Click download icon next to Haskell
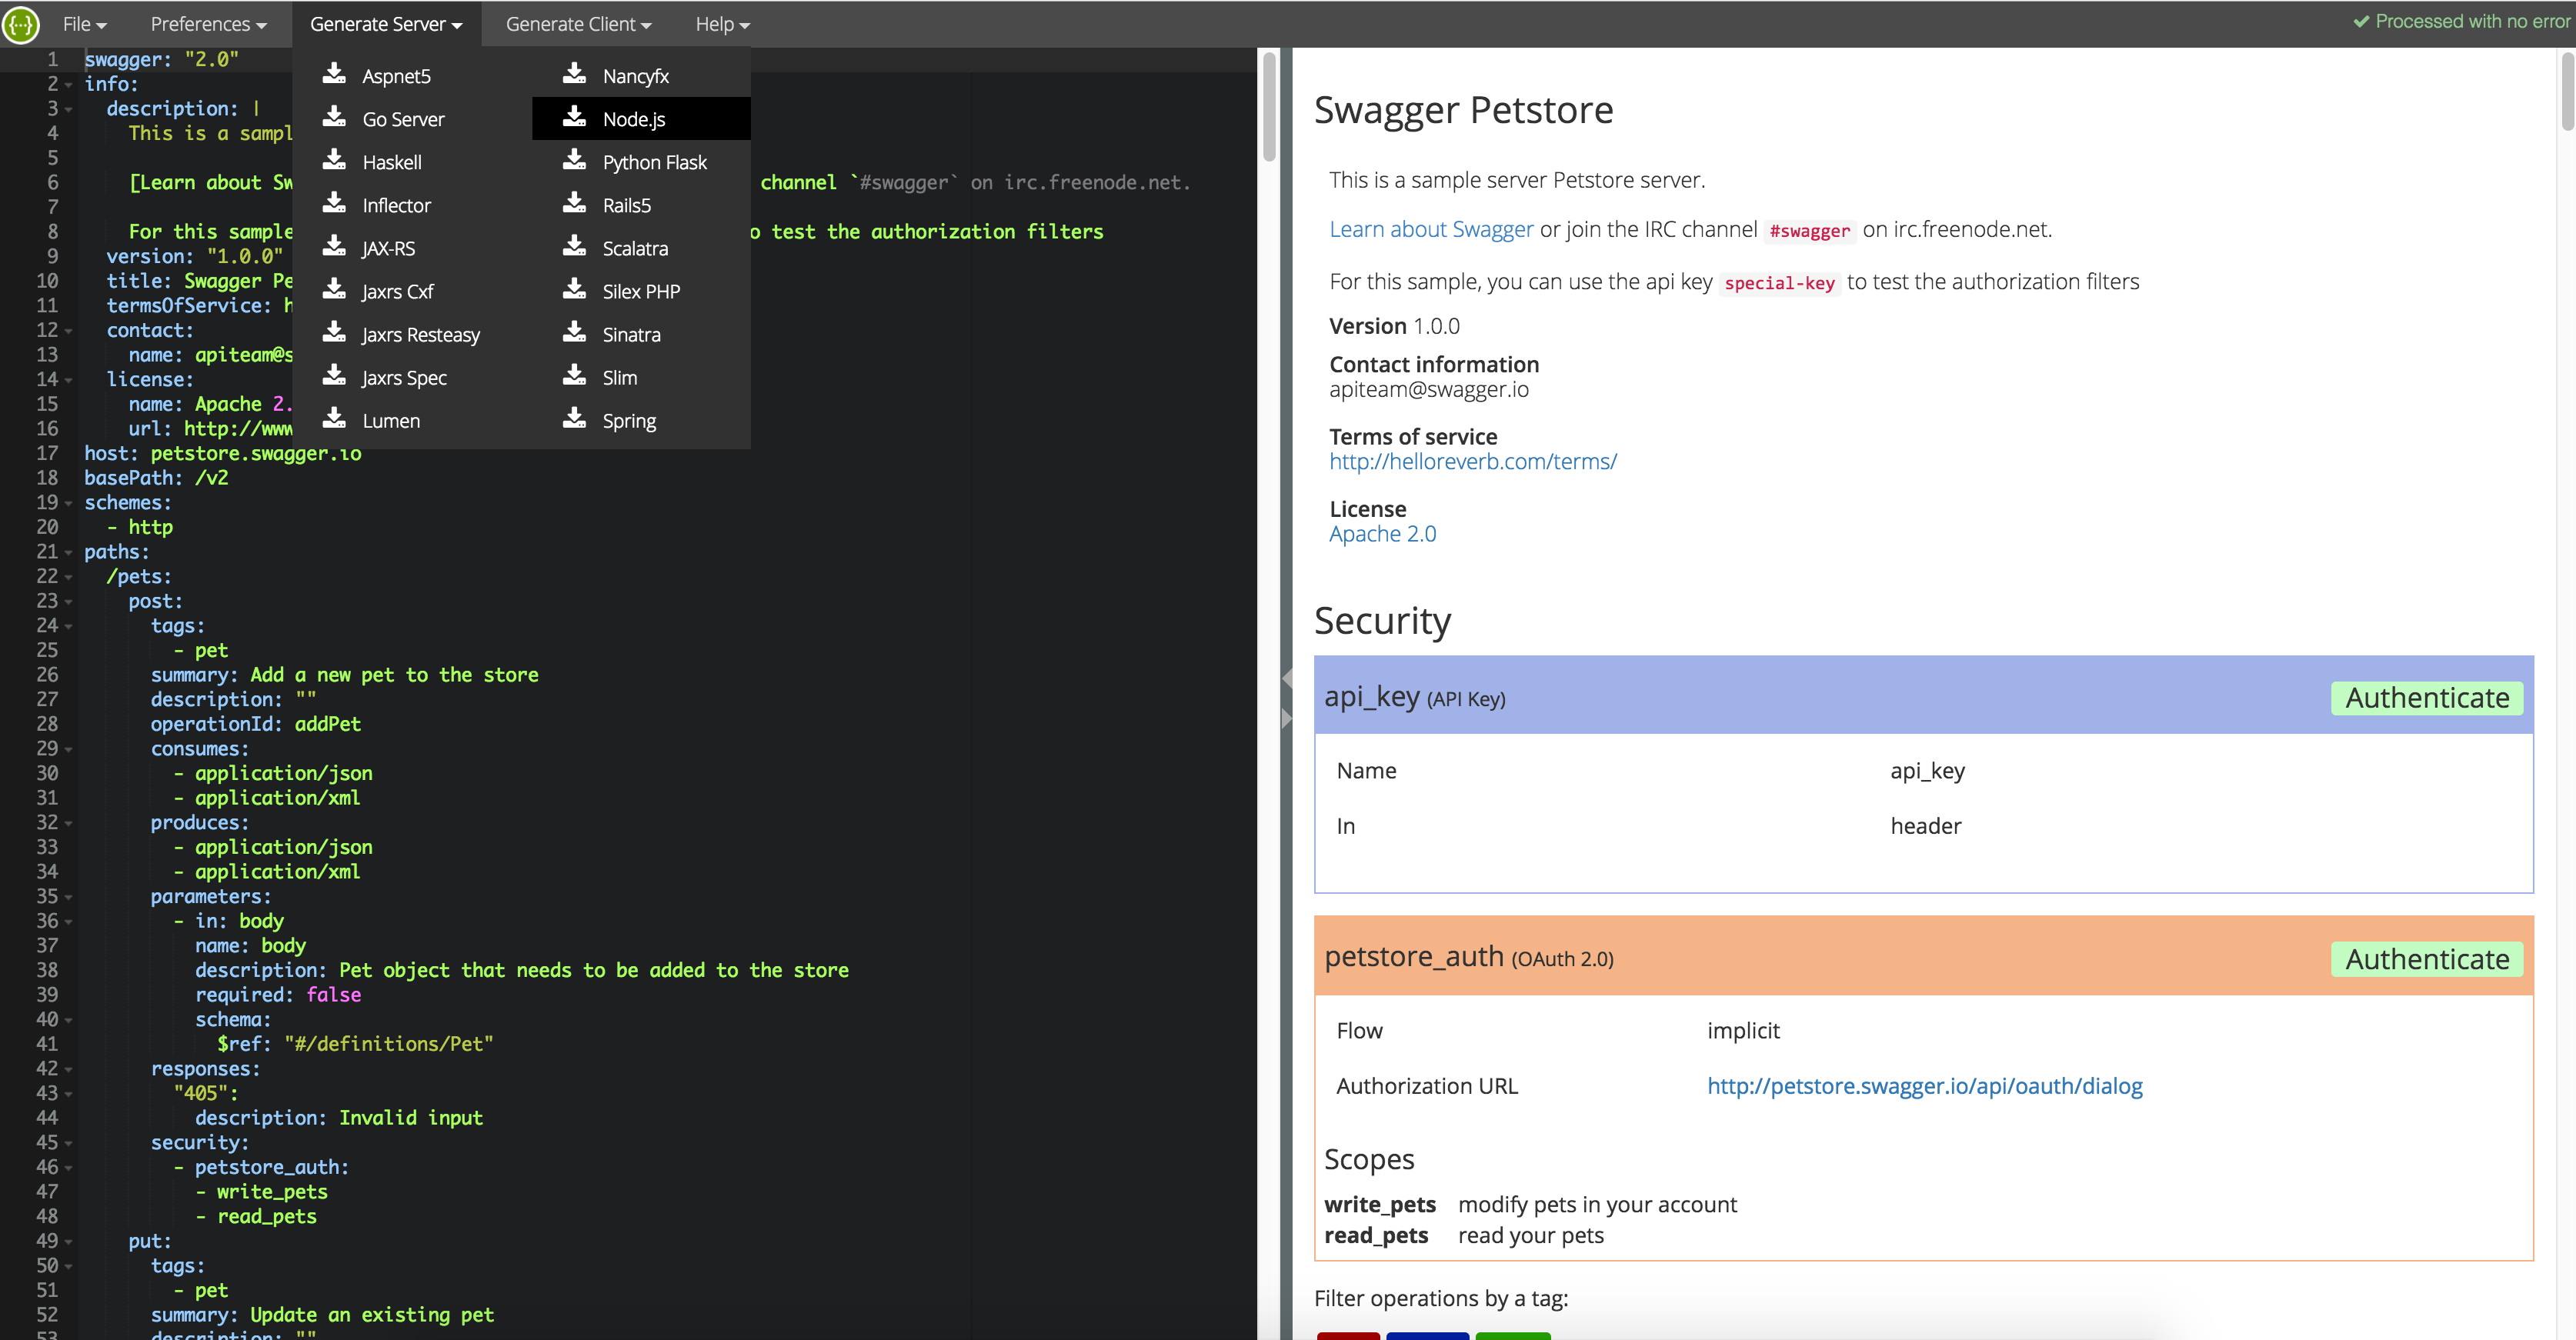 point(334,160)
